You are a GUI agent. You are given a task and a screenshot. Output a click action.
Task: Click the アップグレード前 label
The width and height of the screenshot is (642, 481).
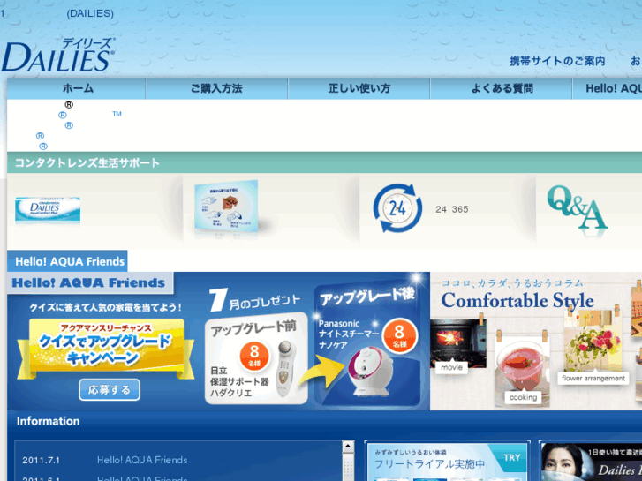(x=253, y=327)
